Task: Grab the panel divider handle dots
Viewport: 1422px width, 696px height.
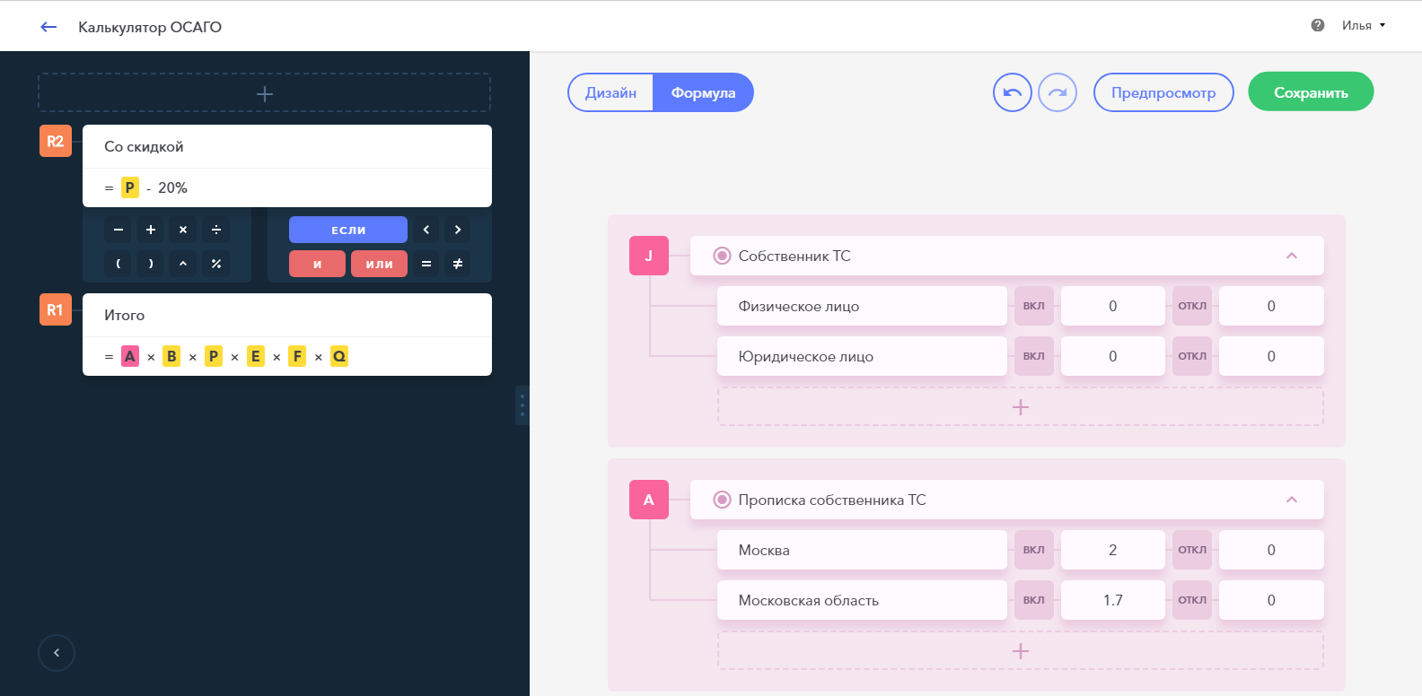Action: (522, 405)
